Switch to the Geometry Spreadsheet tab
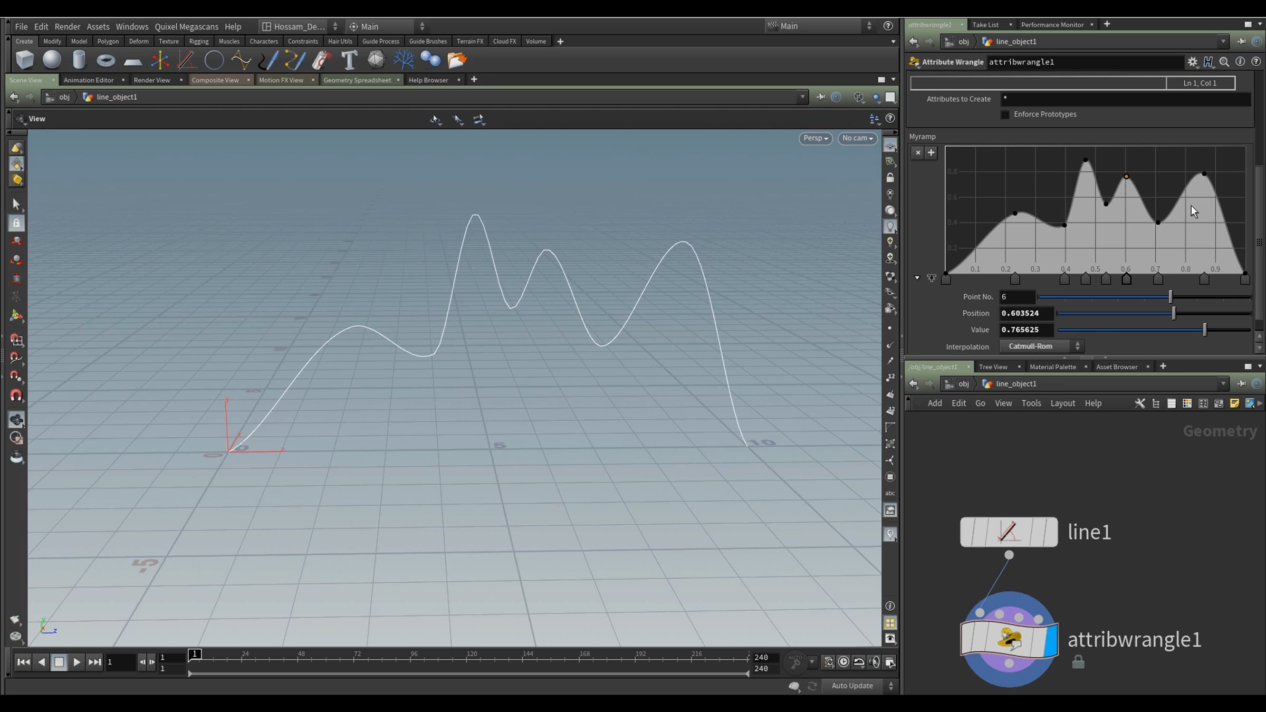This screenshot has width=1266, height=712. coord(357,80)
